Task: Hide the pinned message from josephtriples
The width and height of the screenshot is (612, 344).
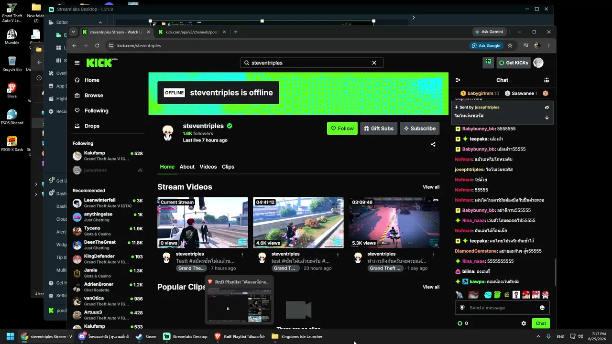Action: [x=547, y=107]
